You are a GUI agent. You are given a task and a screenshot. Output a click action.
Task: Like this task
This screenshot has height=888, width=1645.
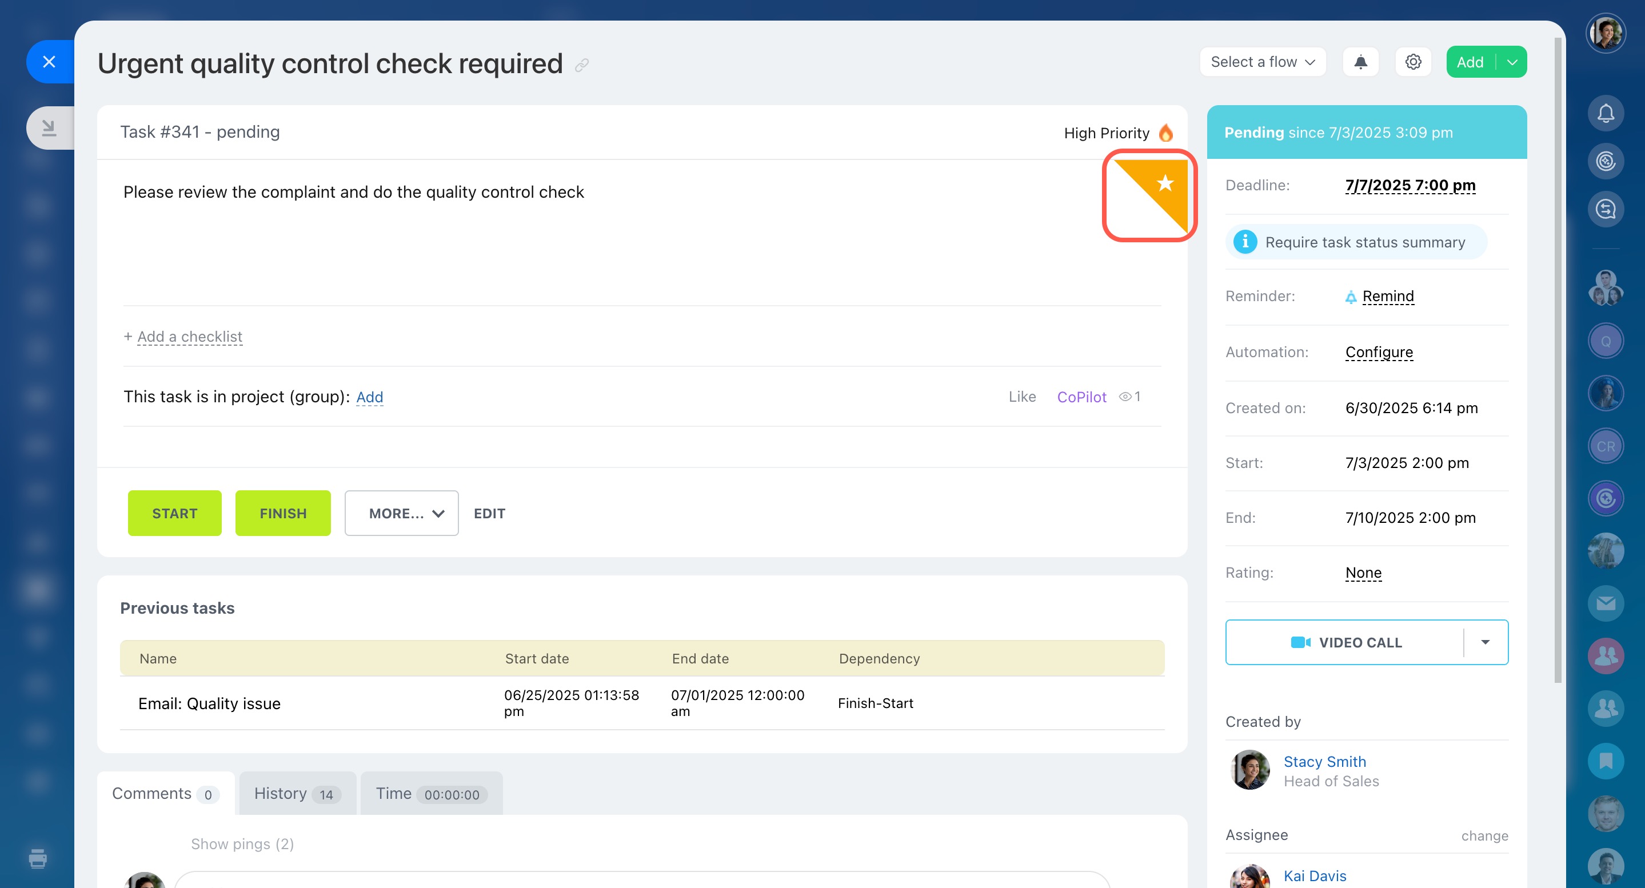[x=1022, y=397]
